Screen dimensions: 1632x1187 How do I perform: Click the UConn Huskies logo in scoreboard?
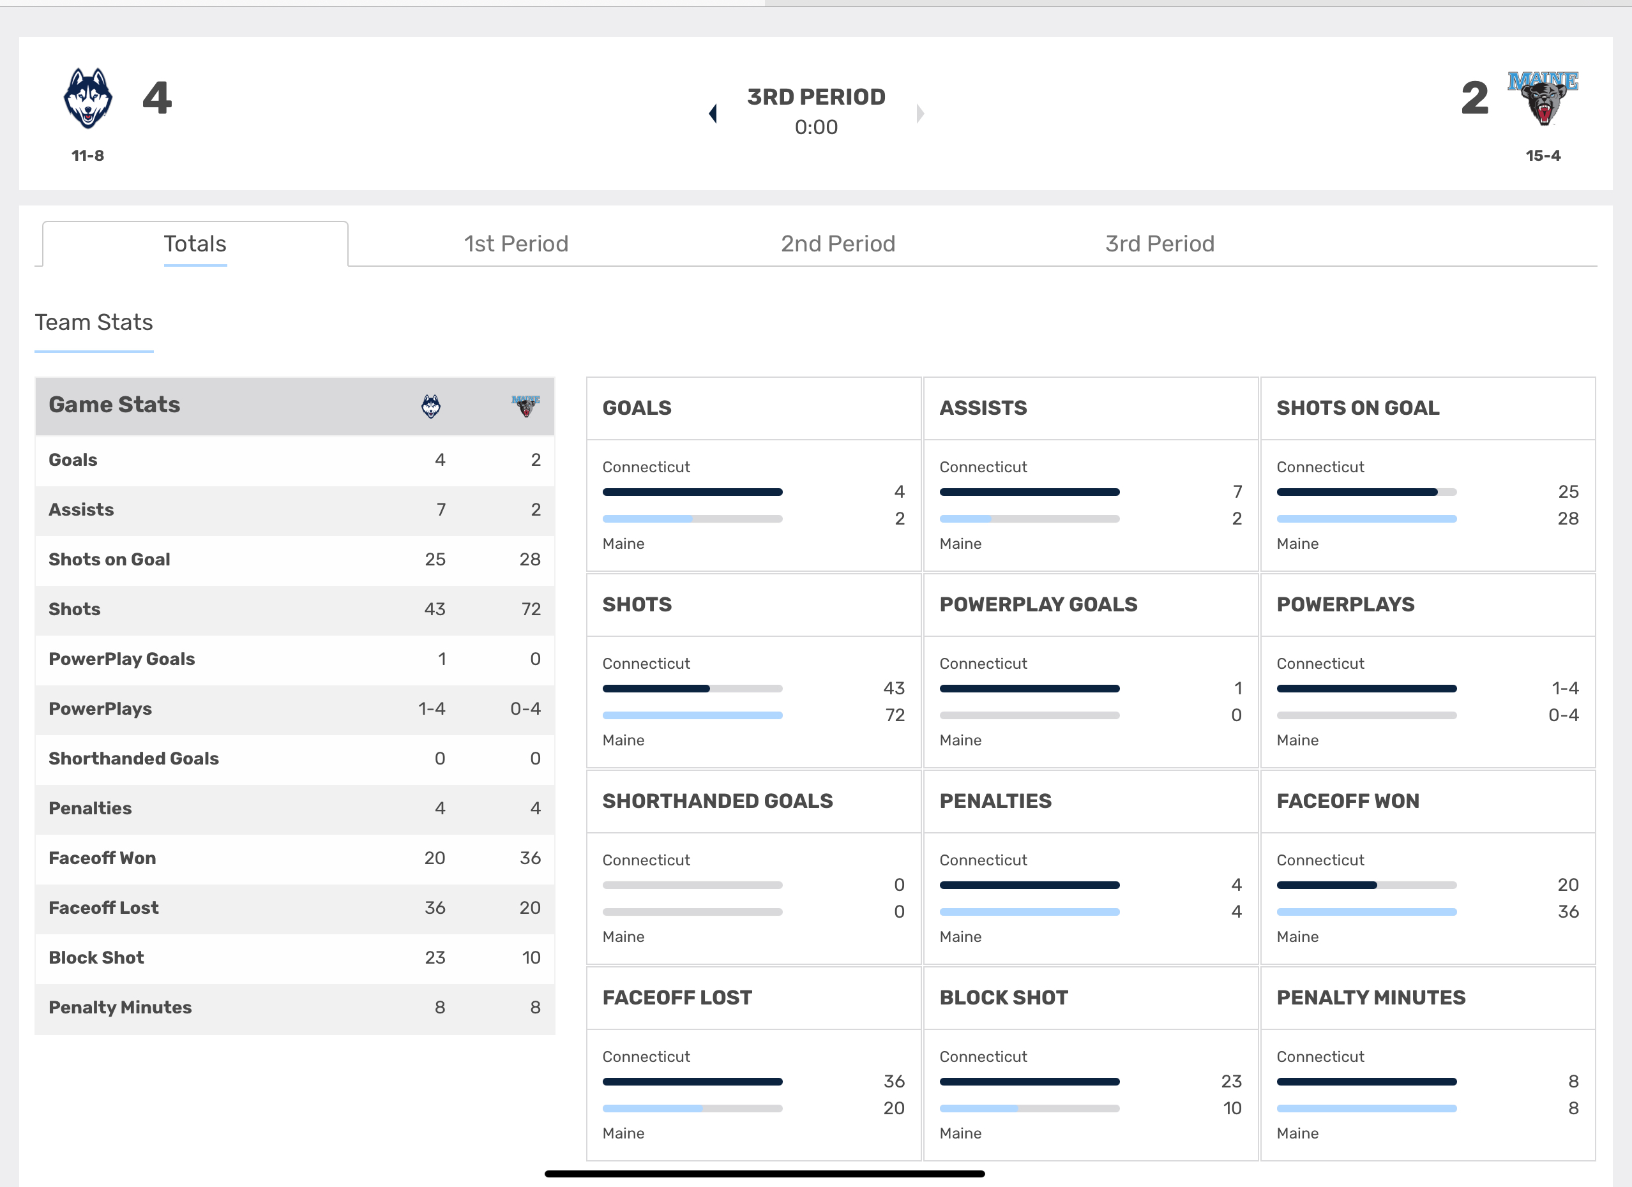[87, 98]
